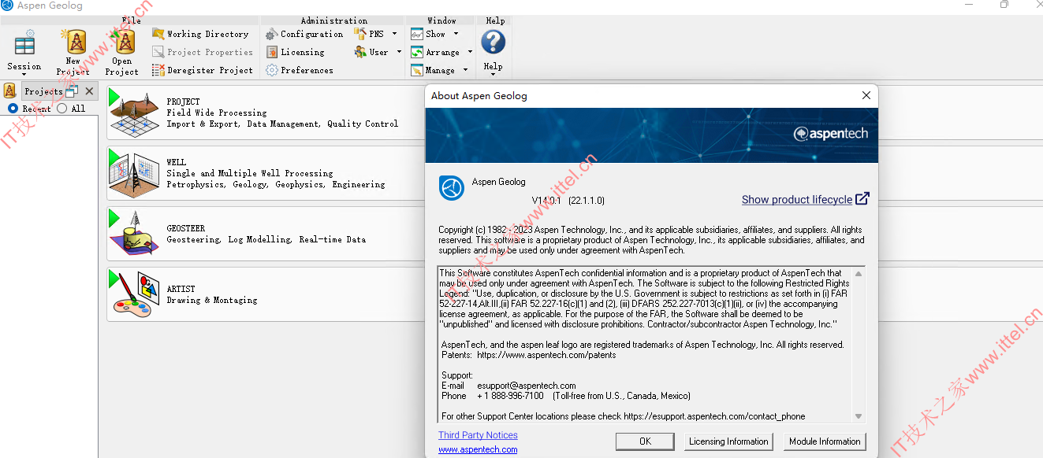
Task: Click Deregister Project in the ribbon
Action: pyautogui.click(x=203, y=70)
